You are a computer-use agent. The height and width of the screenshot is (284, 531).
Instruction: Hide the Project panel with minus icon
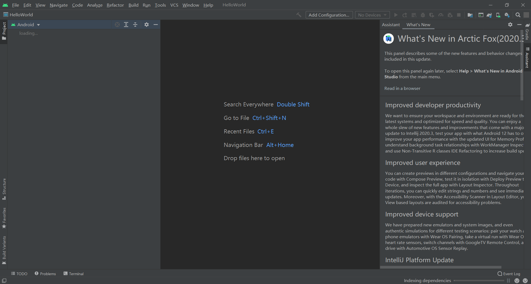click(x=156, y=25)
